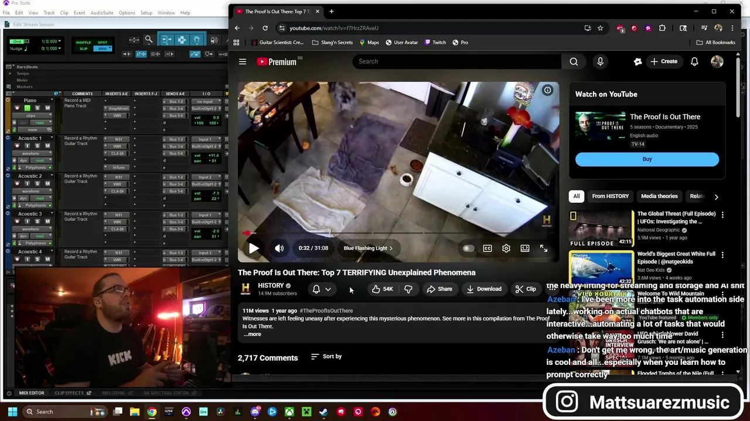Open the YouTube guide hamburger menu
The width and height of the screenshot is (750, 421).
243,61
